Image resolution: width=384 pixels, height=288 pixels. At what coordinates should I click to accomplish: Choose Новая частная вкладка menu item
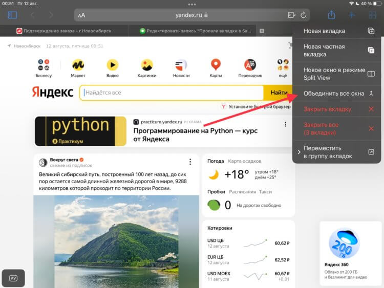click(337, 51)
